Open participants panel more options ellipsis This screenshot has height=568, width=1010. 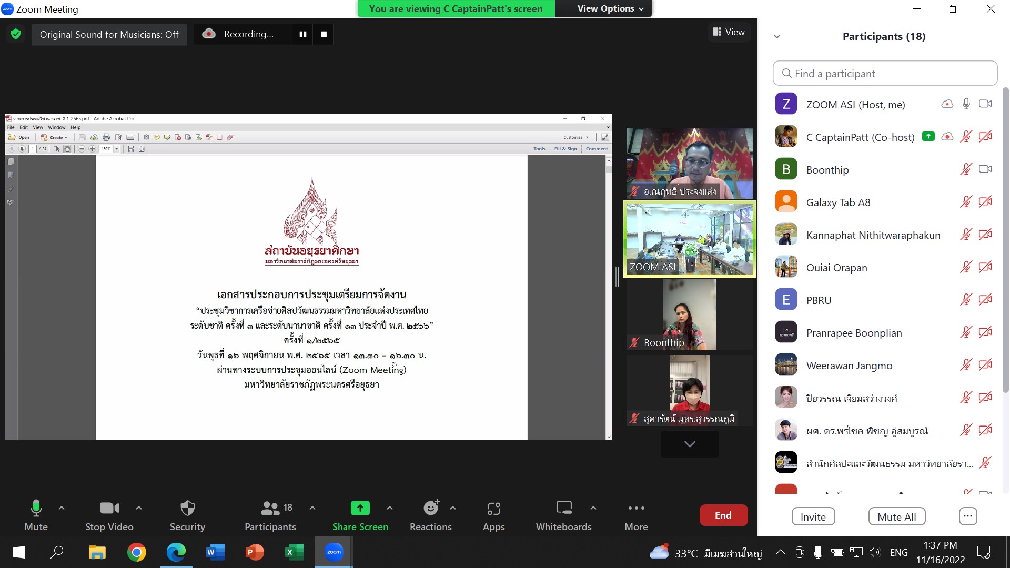(968, 516)
